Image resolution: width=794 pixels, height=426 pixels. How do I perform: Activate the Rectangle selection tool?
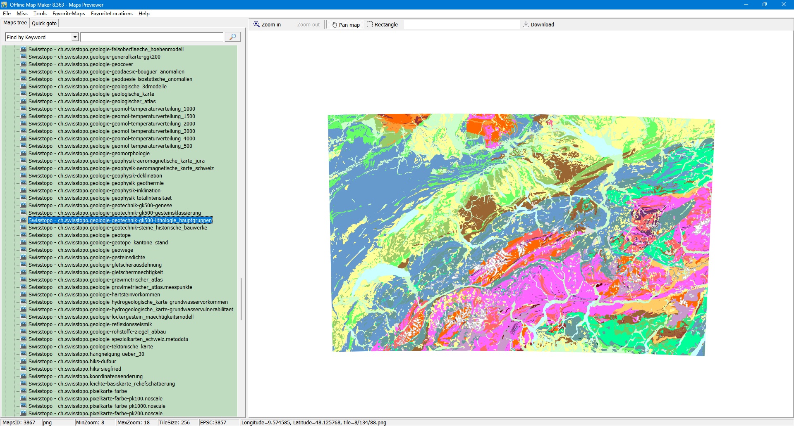[382, 25]
